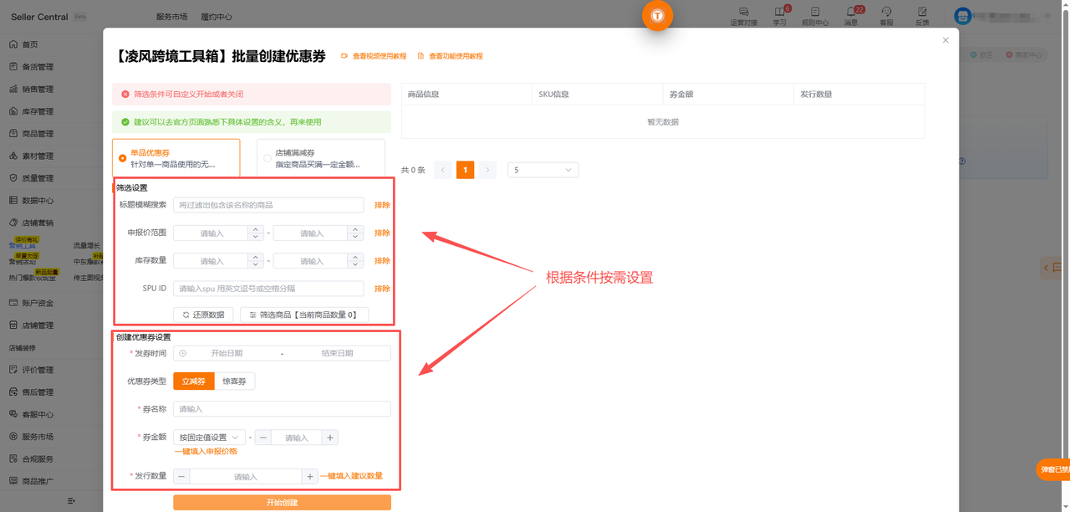The height and width of the screenshot is (512, 1070).
Task: Increase 申报价范围 minimum with stepper
Action: [254, 230]
